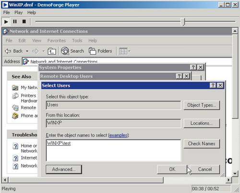
Task: Click the Remote Desktop sidebar icon
Action: pos(15,108)
